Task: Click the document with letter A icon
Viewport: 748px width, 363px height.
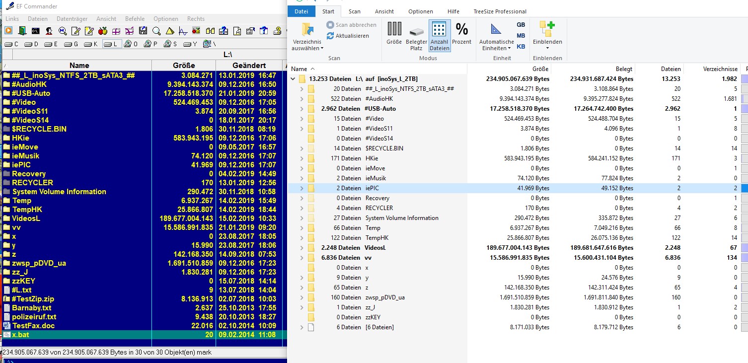Action: (x=236, y=31)
